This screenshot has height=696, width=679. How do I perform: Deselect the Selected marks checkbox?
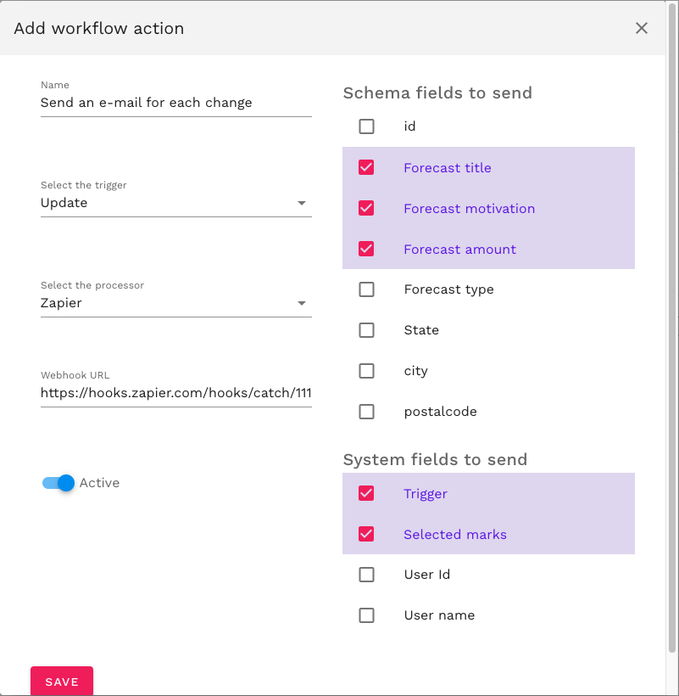tap(366, 534)
